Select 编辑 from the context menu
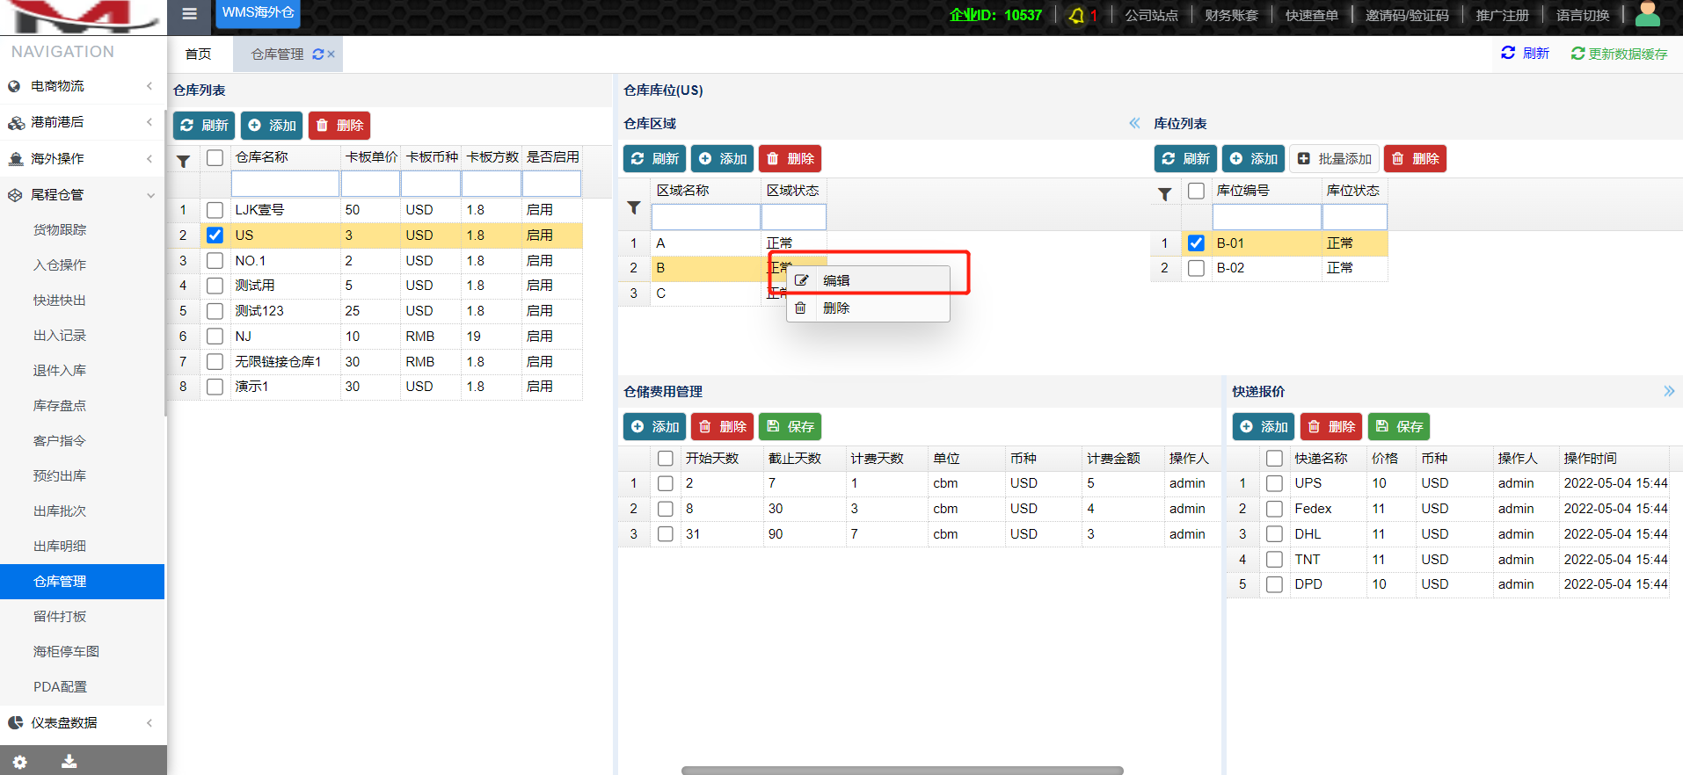 pos(835,281)
